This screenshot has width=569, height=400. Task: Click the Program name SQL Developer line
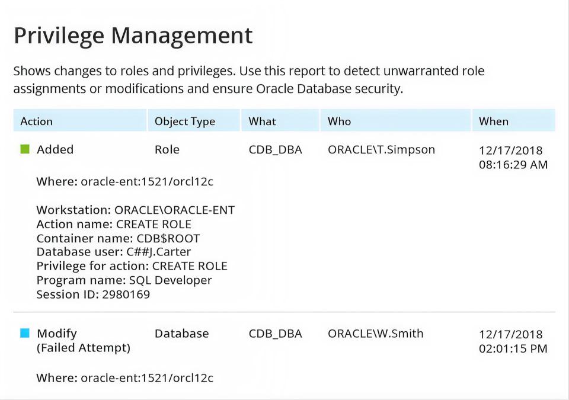tap(124, 280)
